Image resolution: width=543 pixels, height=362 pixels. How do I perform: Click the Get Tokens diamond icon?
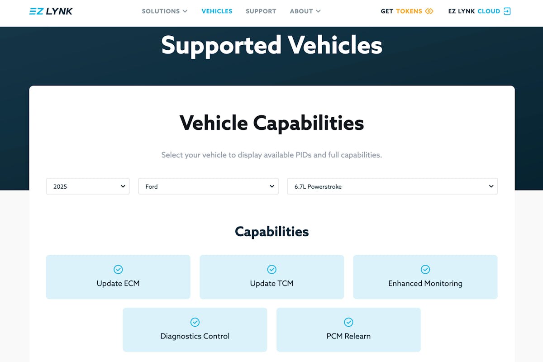[429, 11]
